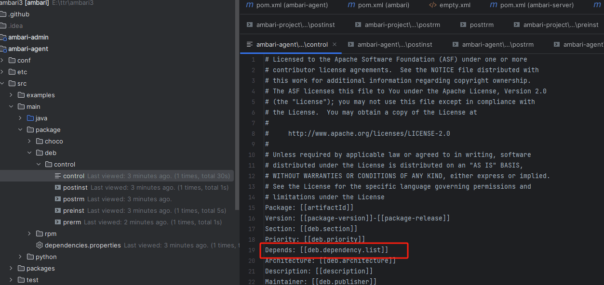Expand the packages folder chevron
This screenshot has height=285, width=604.
tap(11, 268)
